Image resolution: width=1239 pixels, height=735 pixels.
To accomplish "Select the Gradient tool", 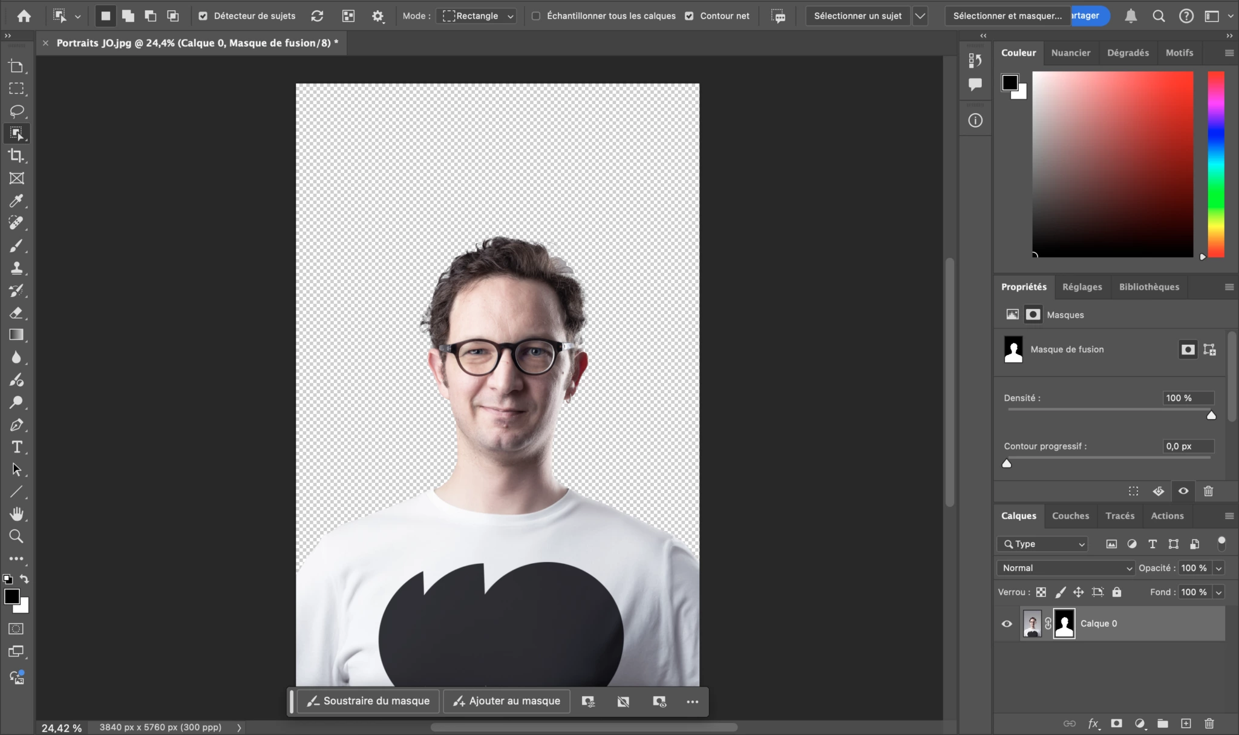I will pyautogui.click(x=16, y=335).
